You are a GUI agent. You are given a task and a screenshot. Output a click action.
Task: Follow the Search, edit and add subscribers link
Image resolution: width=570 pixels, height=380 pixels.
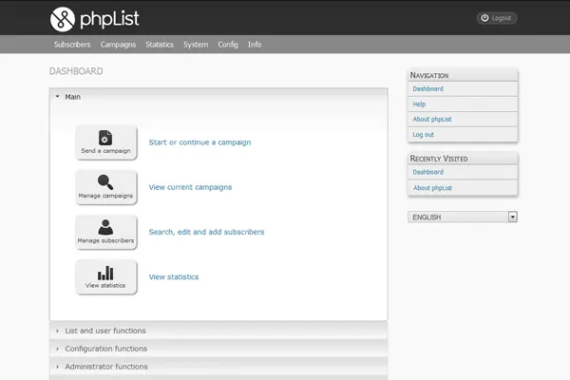pos(206,232)
